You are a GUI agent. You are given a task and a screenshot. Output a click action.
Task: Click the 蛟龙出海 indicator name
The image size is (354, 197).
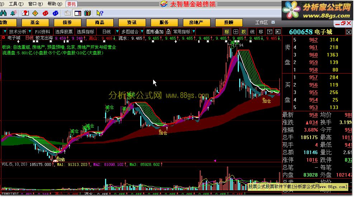pos(44,38)
